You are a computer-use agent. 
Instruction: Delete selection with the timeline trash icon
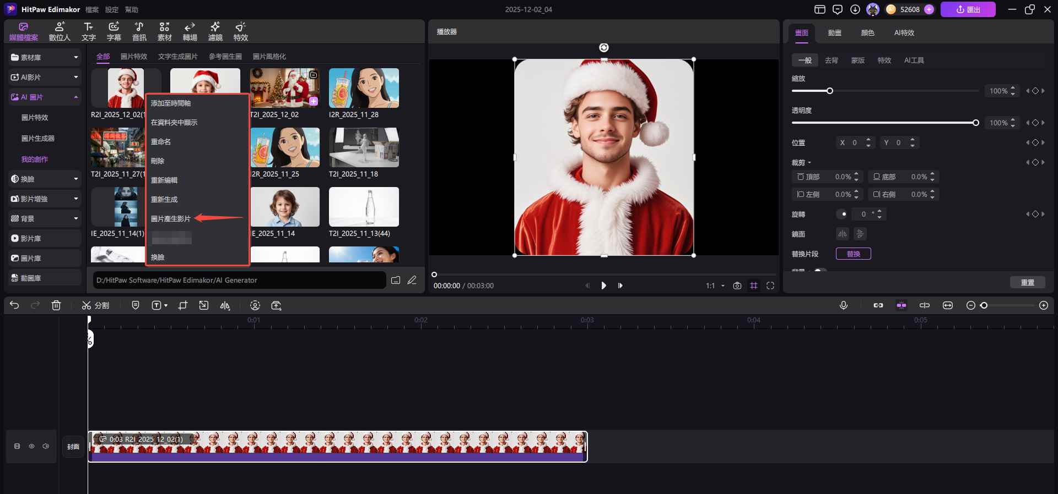click(56, 305)
